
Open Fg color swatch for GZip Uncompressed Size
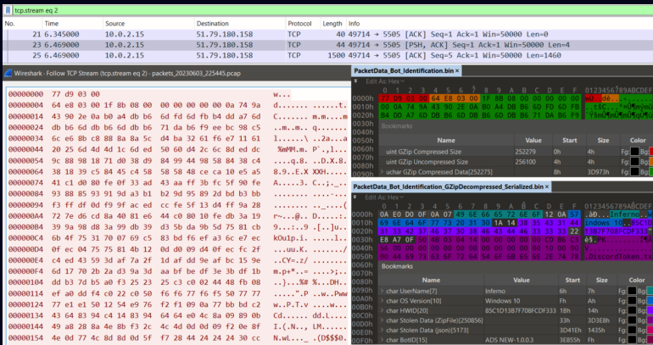click(x=634, y=162)
